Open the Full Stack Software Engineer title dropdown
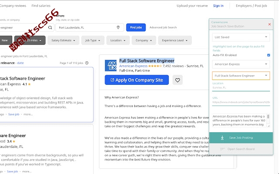This screenshot has height=174, width=279. click(x=241, y=76)
